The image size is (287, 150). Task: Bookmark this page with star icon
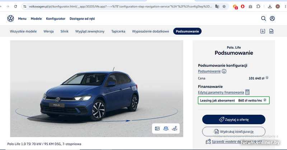[224, 6]
